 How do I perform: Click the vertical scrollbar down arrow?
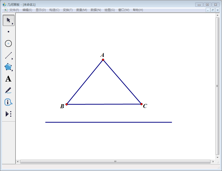218,158
